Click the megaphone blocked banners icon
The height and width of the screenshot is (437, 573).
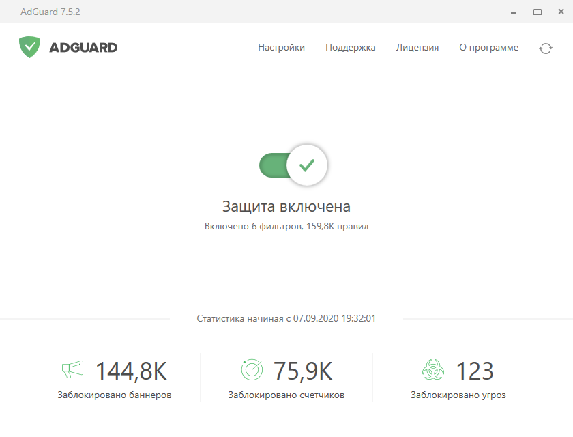(72, 369)
